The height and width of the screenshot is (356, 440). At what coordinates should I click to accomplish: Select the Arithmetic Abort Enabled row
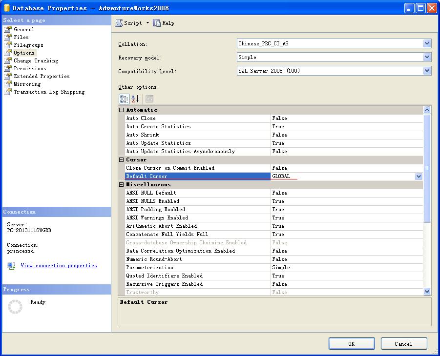point(274,226)
